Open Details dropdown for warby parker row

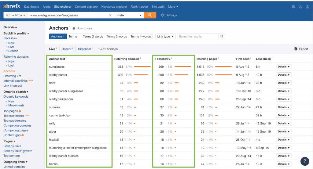(x=284, y=75)
